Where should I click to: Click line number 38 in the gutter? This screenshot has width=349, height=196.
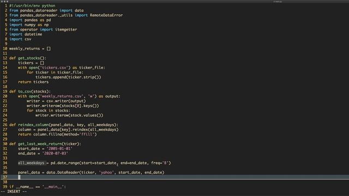pyautogui.click(x=5, y=182)
